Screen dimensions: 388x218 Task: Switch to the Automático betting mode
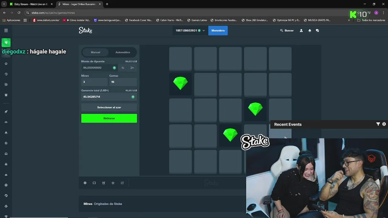coord(123,52)
